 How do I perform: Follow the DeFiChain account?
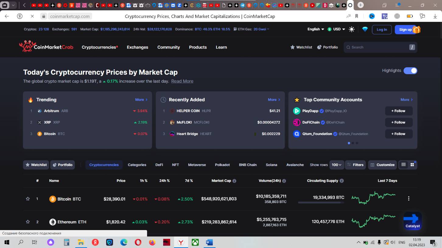(x=399, y=122)
